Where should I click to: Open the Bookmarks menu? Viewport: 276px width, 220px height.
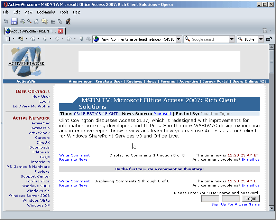click(x=46, y=12)
